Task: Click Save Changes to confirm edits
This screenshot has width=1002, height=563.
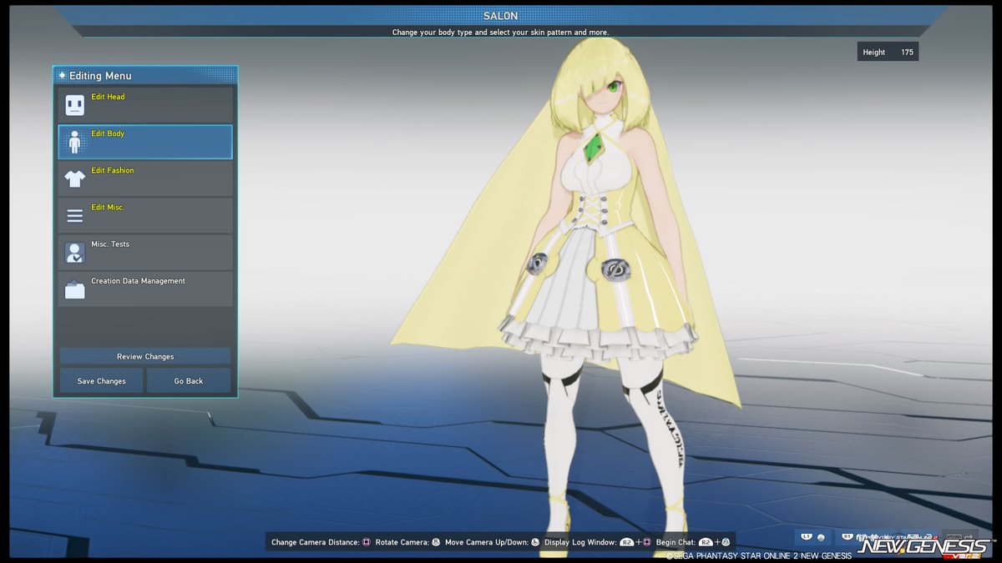Action: pos(100,380)
